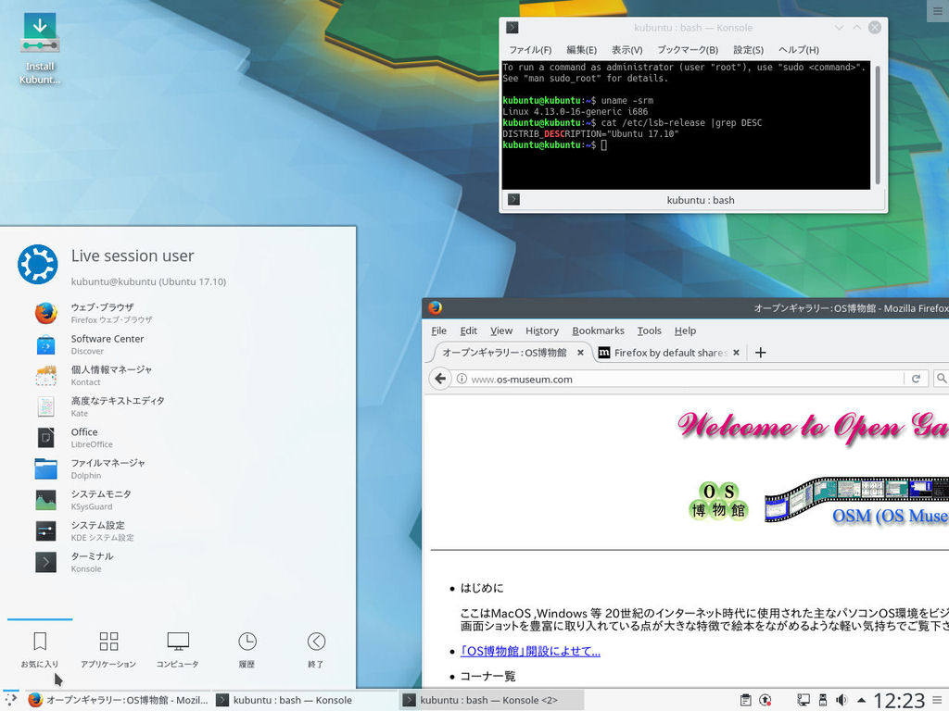The height and width of the screenshot is (711, 949).
Task: Reload the page in Firefox
Action: pos(916,379)
